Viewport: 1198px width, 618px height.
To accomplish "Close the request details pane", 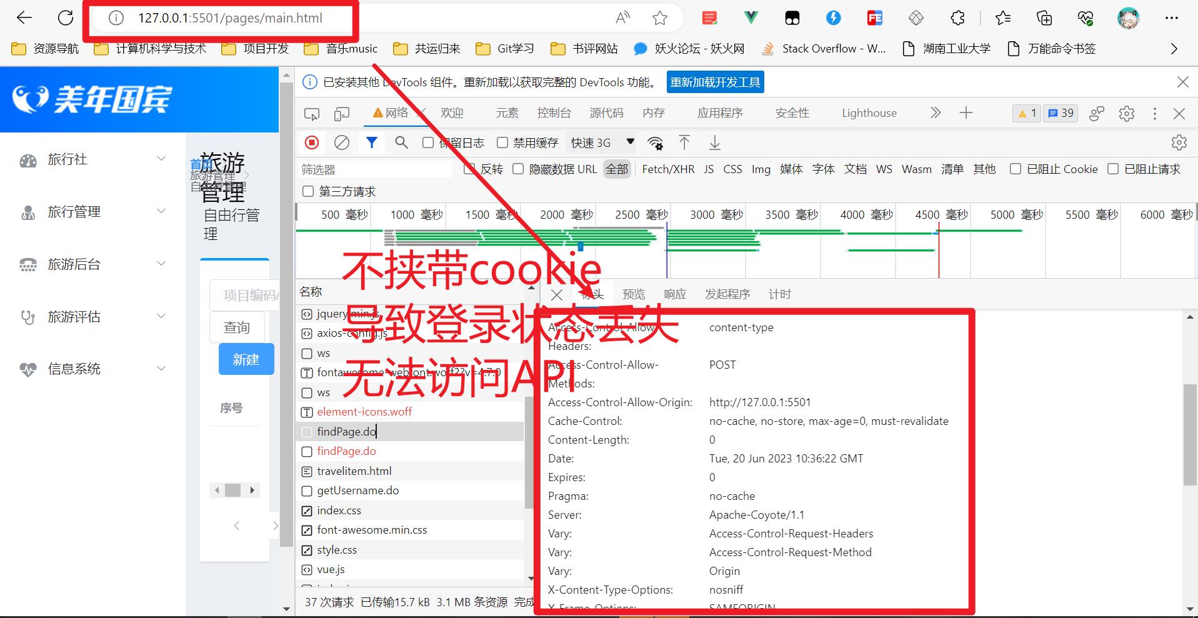I will click(557, 295).
